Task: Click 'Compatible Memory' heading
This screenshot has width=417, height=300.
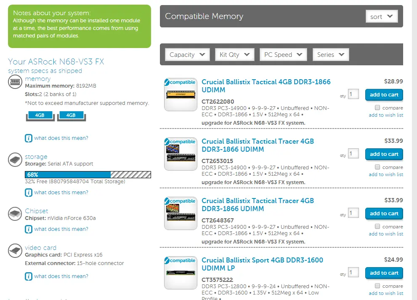Action: 204,16
